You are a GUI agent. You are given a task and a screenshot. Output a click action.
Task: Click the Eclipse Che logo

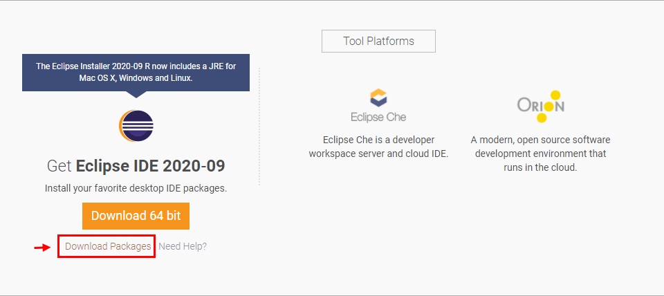point(378,106)
